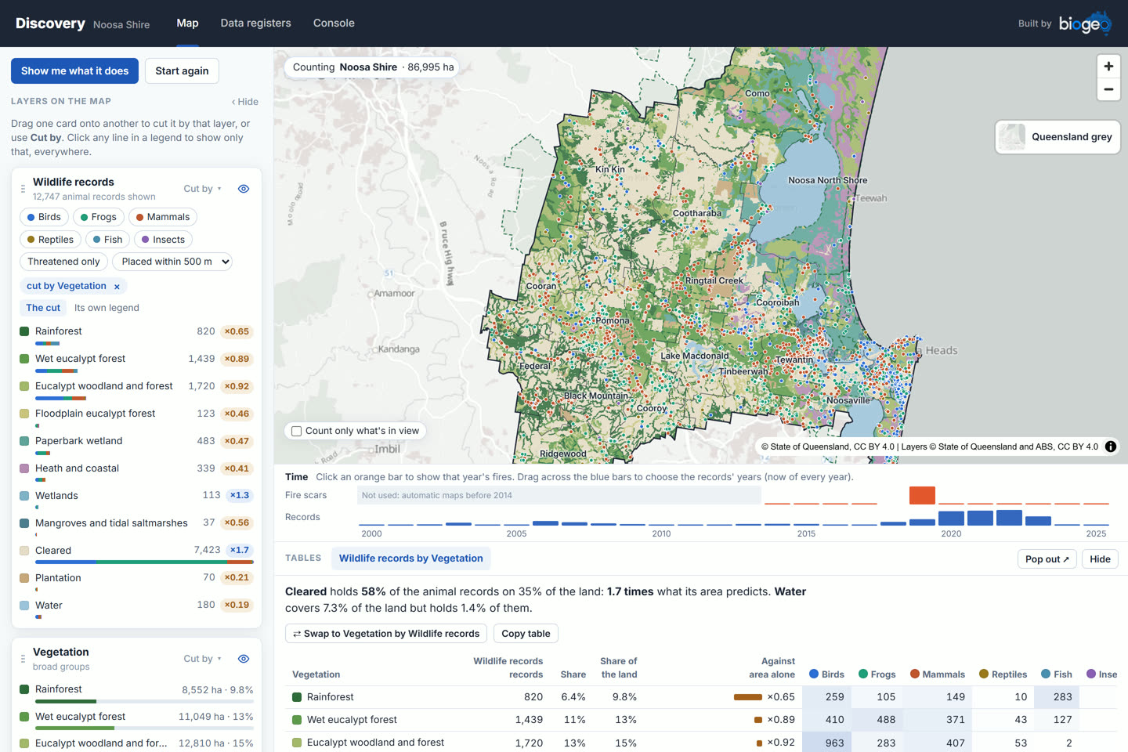The width and height of the screenshot is (1128, 752).
Task: Toggle Vegetation layer visibility eye
Action: (244, 659)
